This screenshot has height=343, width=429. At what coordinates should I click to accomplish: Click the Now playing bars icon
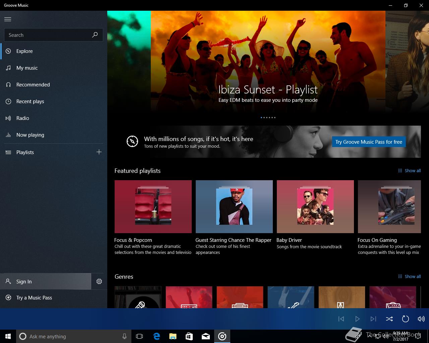coord(8,135)
